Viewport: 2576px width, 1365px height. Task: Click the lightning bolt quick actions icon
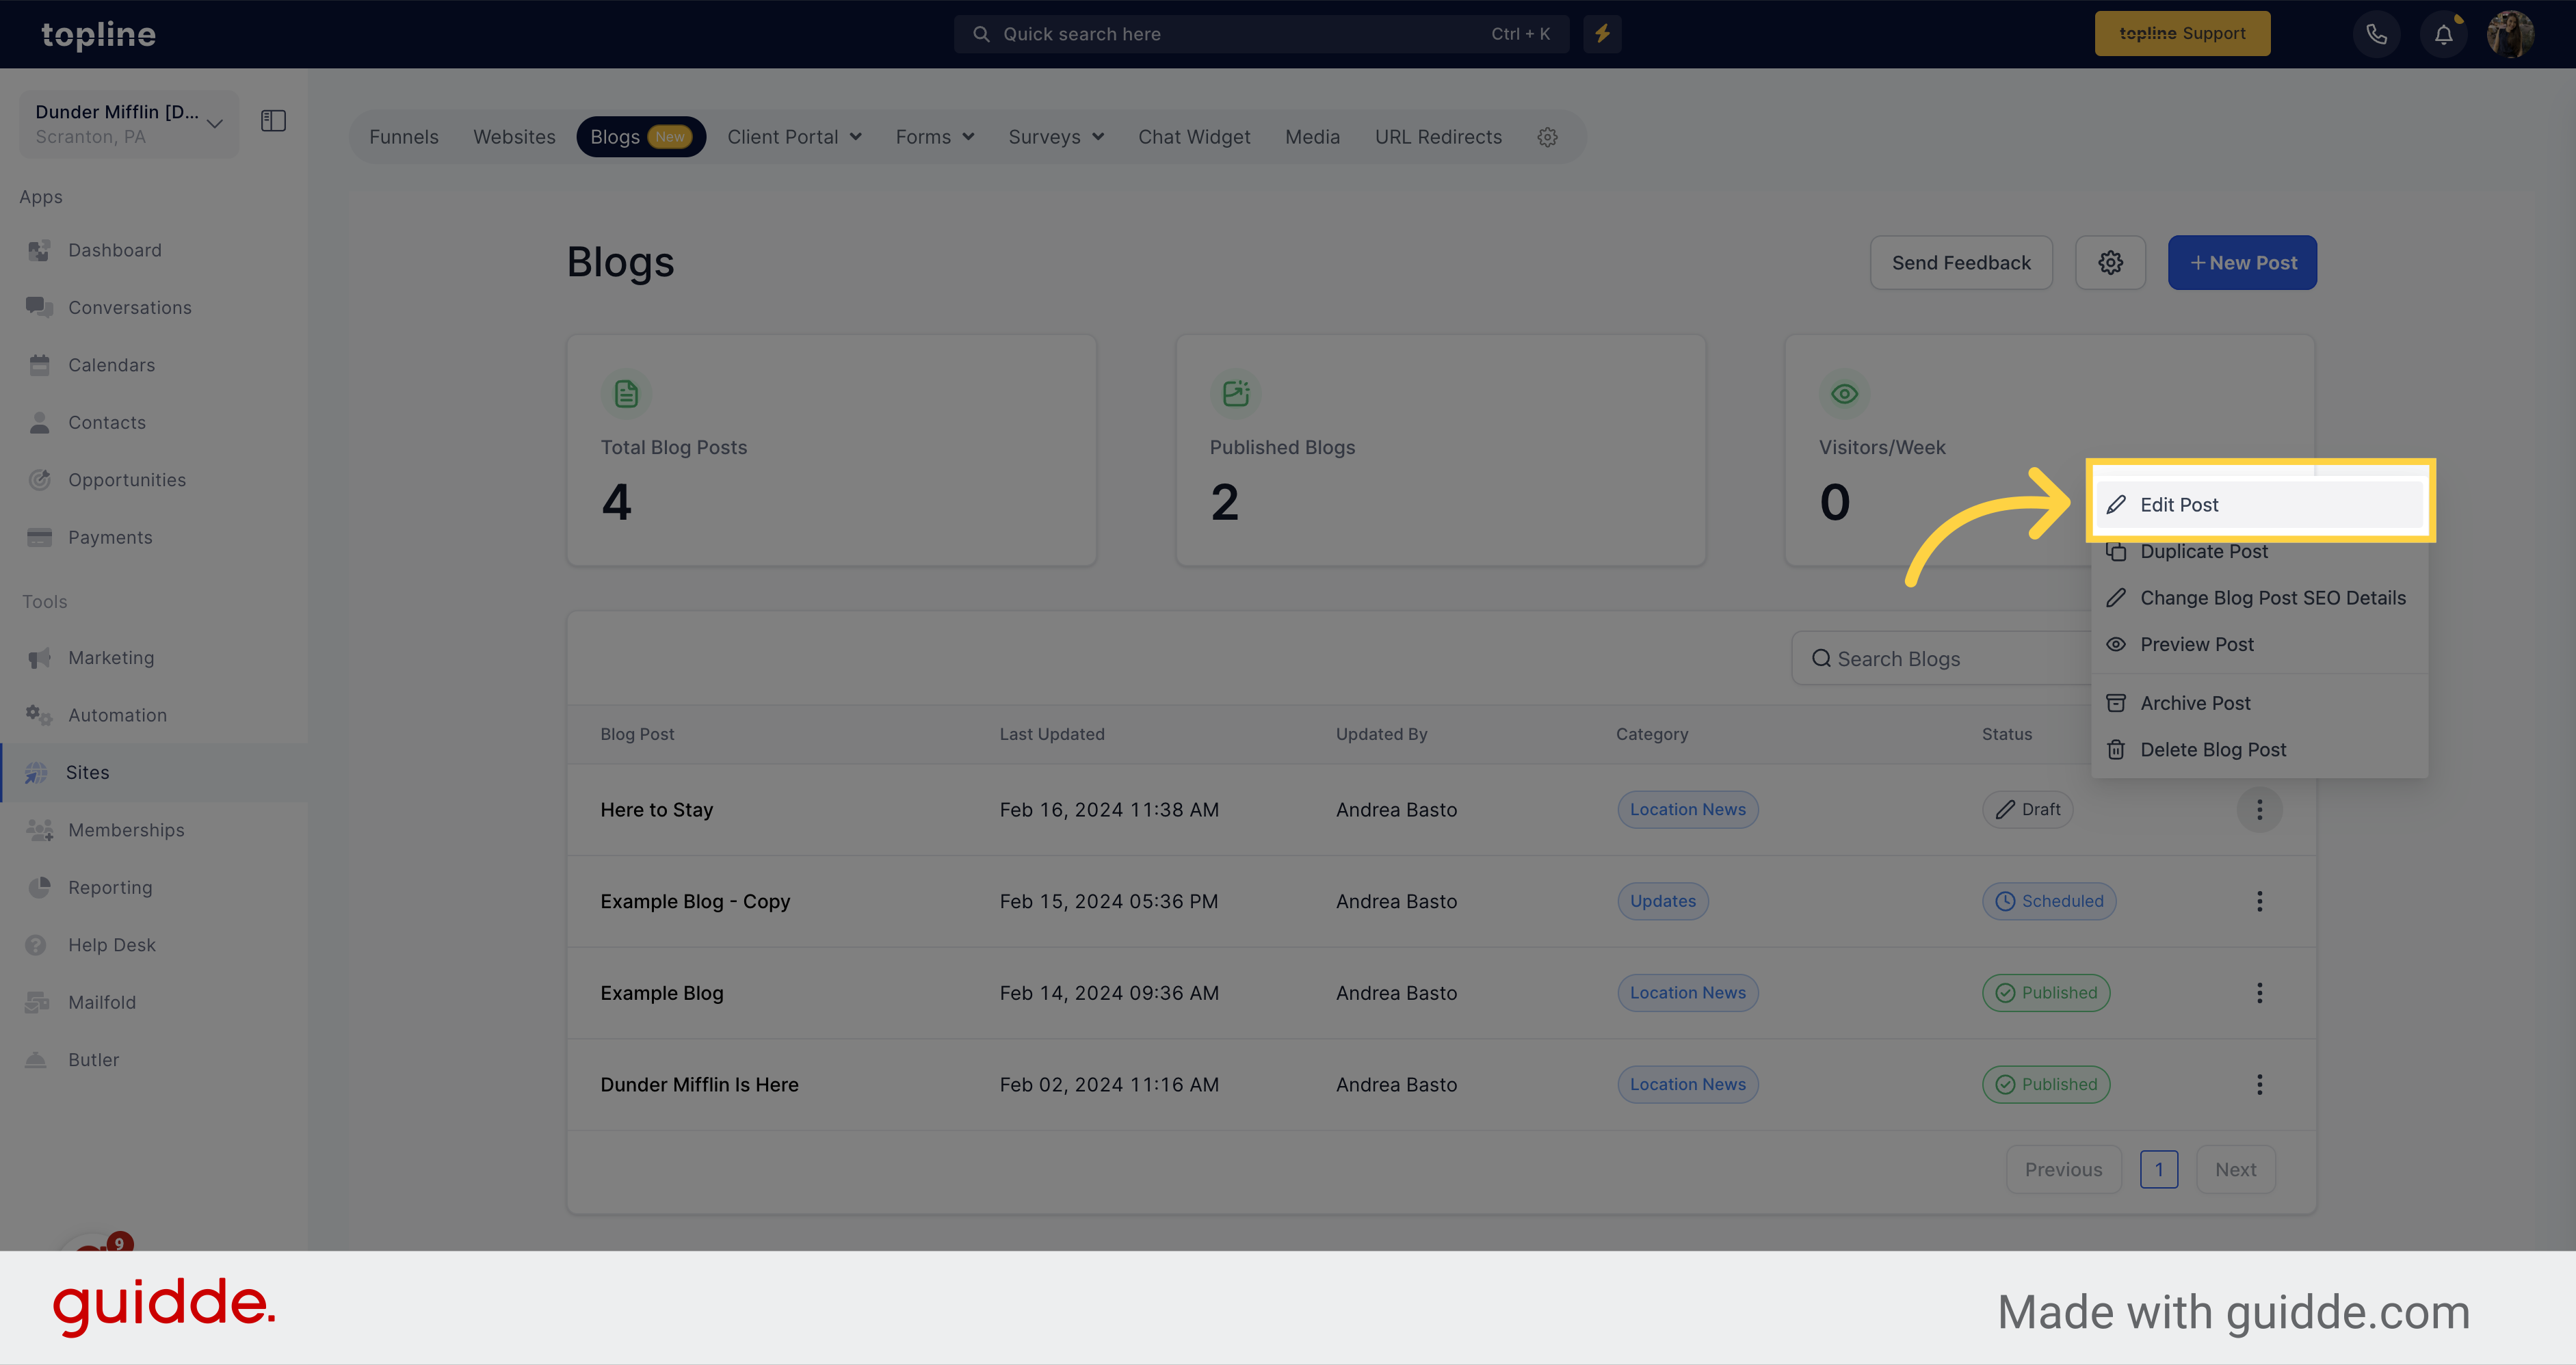[x=1602, y=34]
